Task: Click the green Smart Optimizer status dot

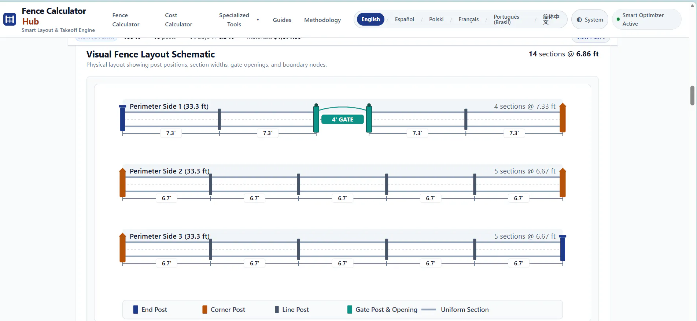Action: click(x=618, y=19)
